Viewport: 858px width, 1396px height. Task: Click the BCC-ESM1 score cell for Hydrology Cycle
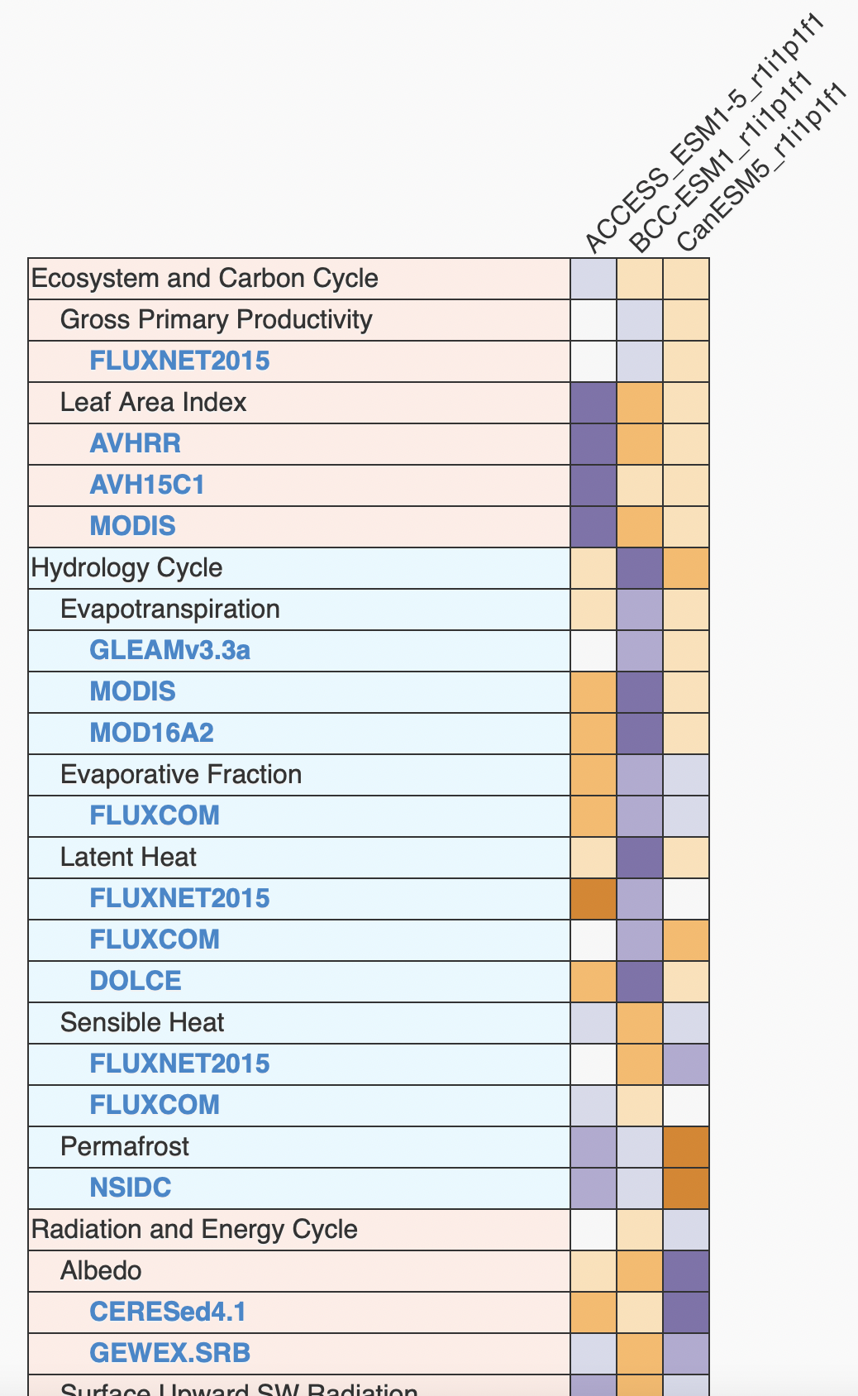tap(640, 567)
